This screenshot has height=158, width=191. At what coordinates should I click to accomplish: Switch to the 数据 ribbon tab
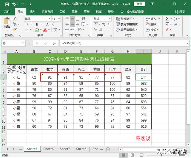[x=74, y=12]
